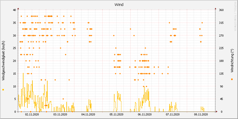Click the date label 07.11.2020

(x=173, y=115)
